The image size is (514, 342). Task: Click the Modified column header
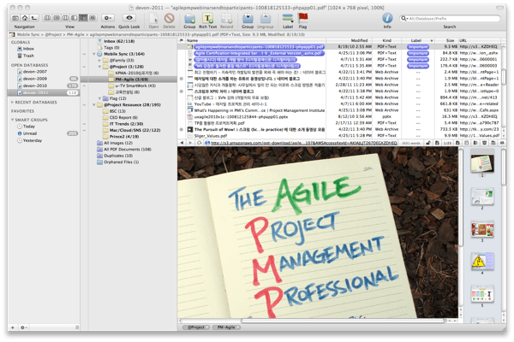360,40
